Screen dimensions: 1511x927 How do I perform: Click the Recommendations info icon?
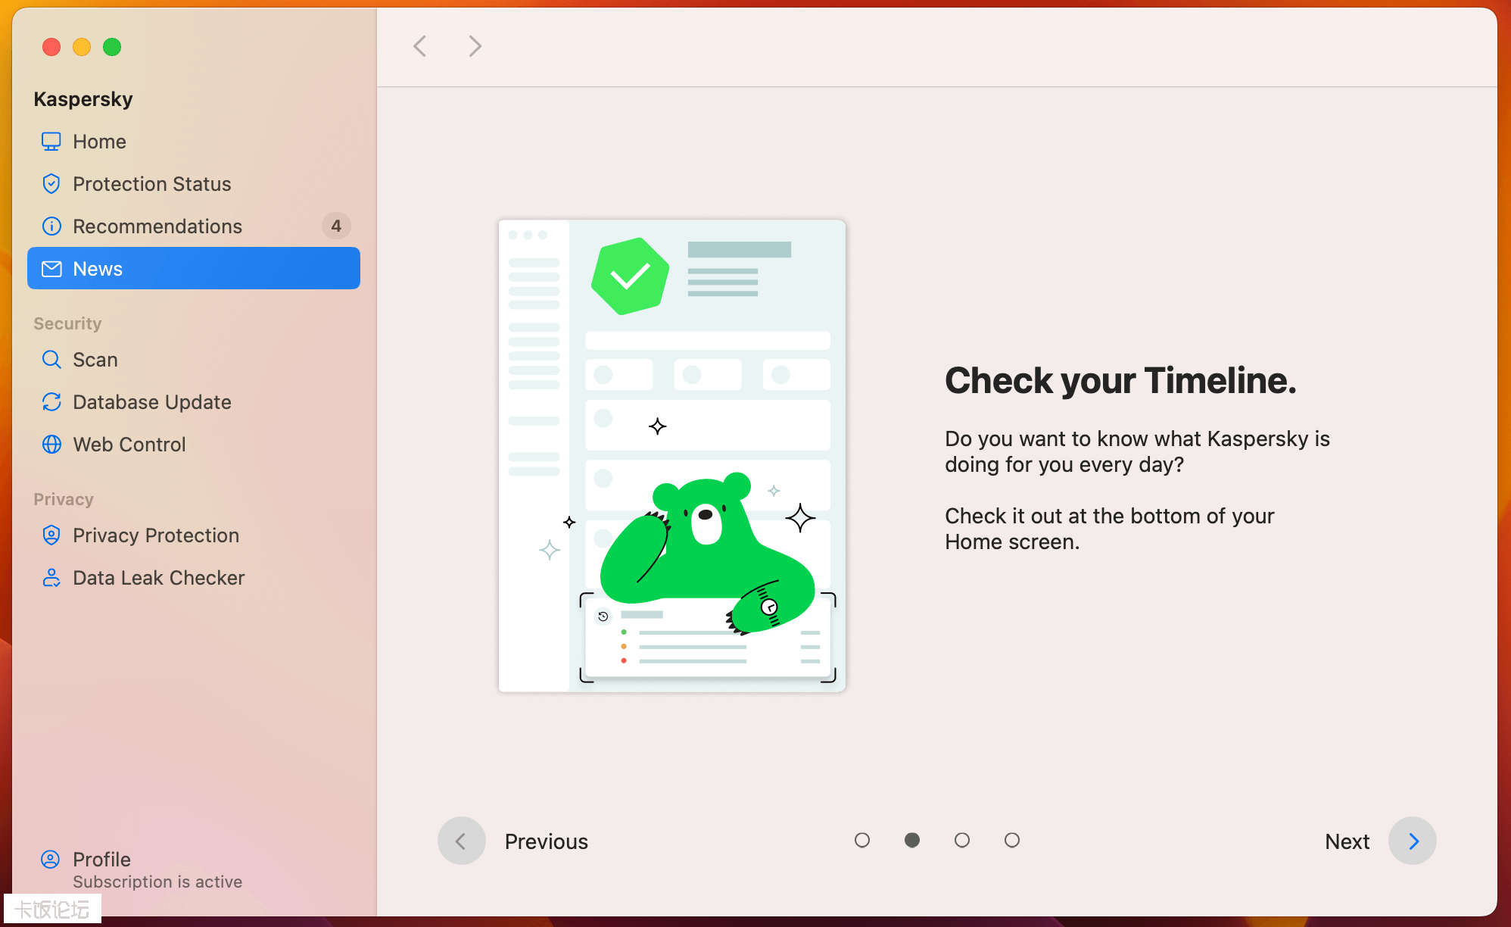pyautogui.click(x=51, y=226)
